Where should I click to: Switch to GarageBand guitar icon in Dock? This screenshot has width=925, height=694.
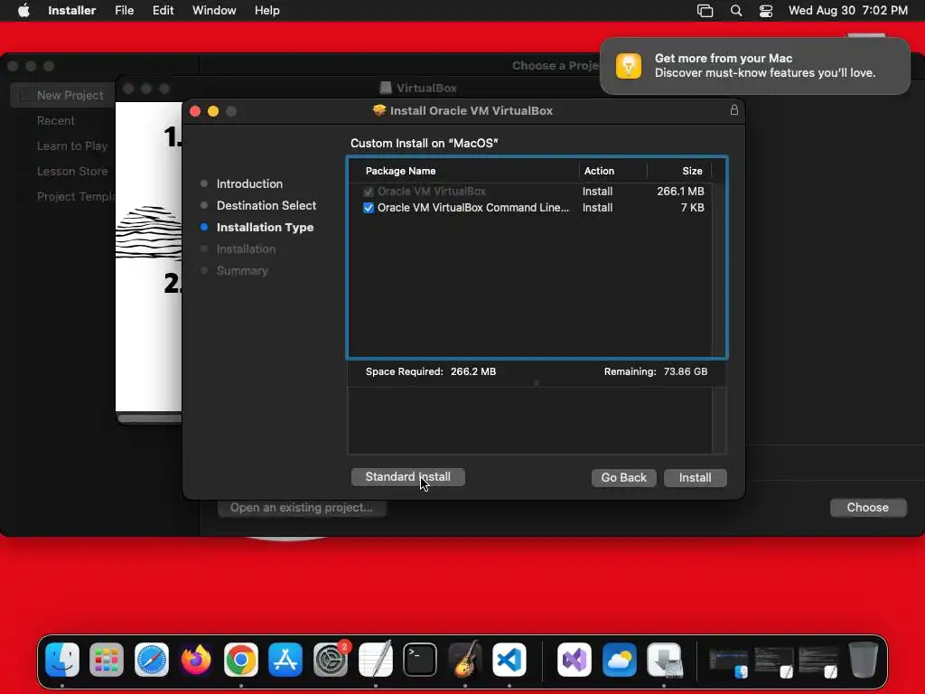465,659
